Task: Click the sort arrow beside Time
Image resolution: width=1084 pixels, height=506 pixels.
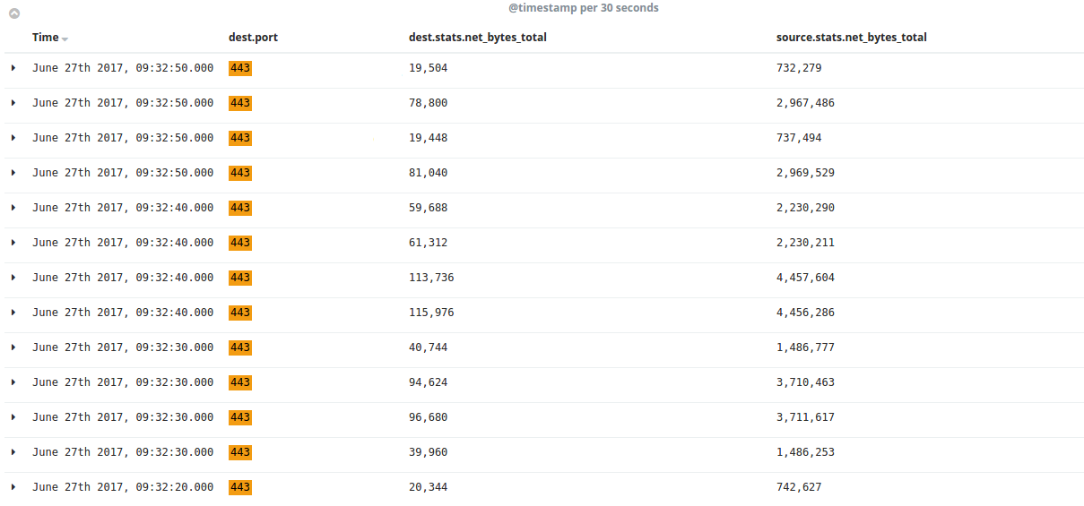Action: click(x=65, y=39)
